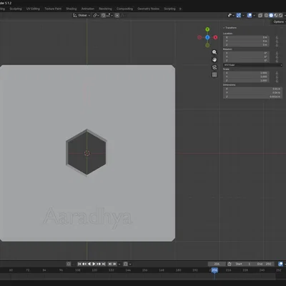The width and height of the screenshot is (286, 286).
Task: Open overlays settings dropdown arrow
Action: pos(255,15)
